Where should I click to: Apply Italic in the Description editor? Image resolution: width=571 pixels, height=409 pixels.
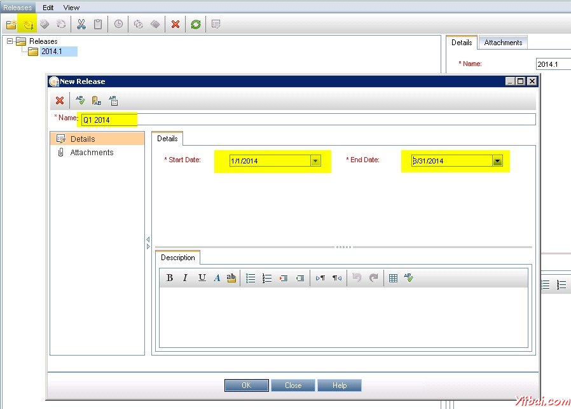[x=185, y=278]
